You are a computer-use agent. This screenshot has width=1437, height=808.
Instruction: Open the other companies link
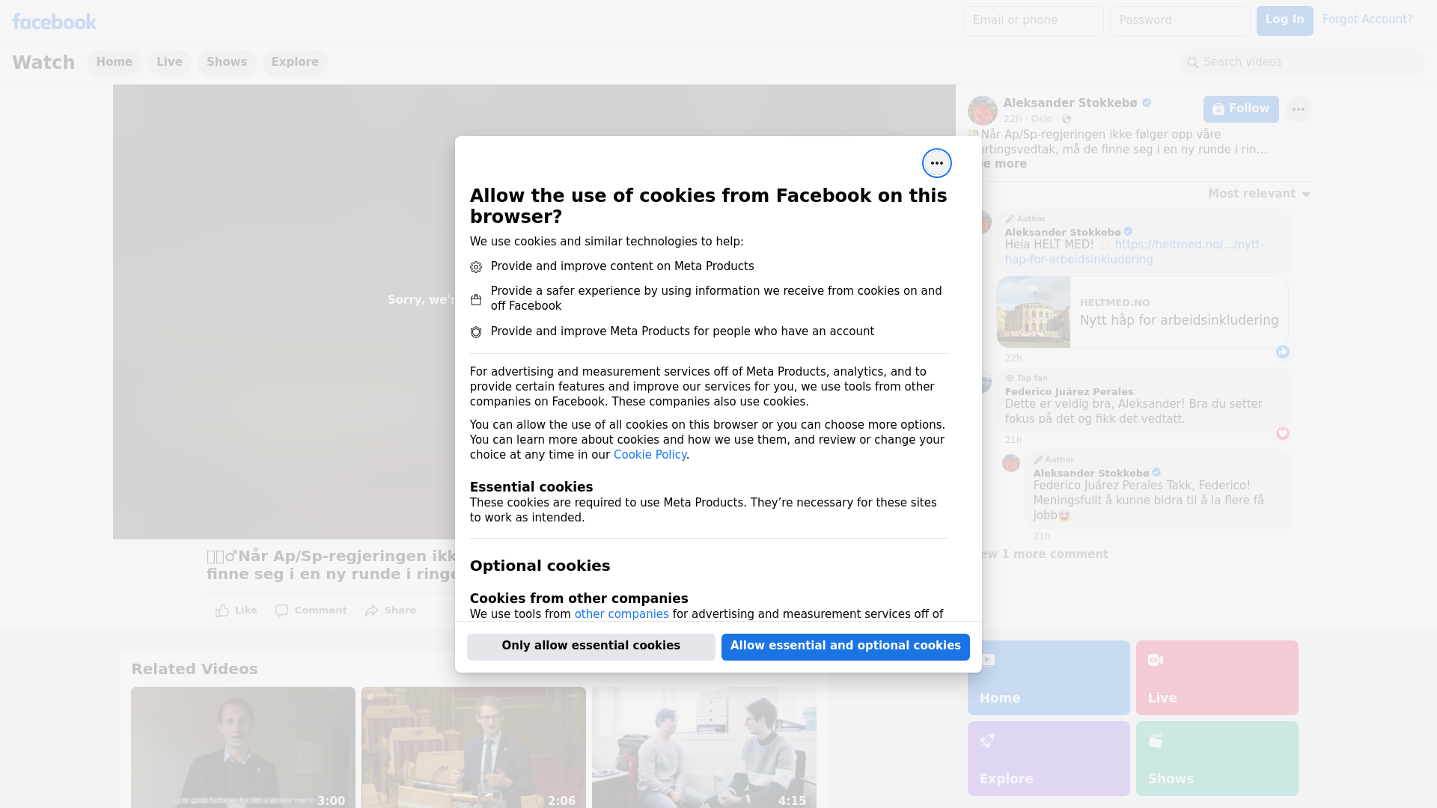click(621, 614)
